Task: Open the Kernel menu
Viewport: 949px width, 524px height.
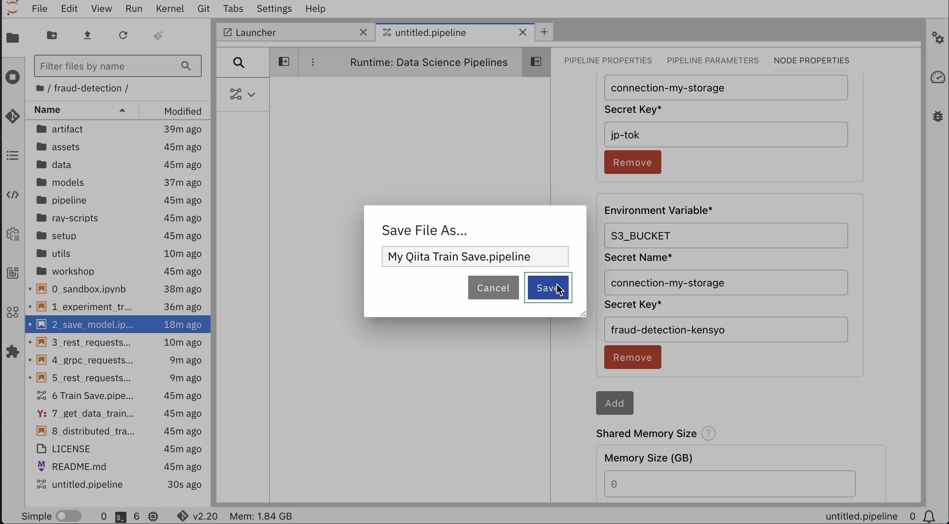Action: pyautogui.click(x=170, y=9)
